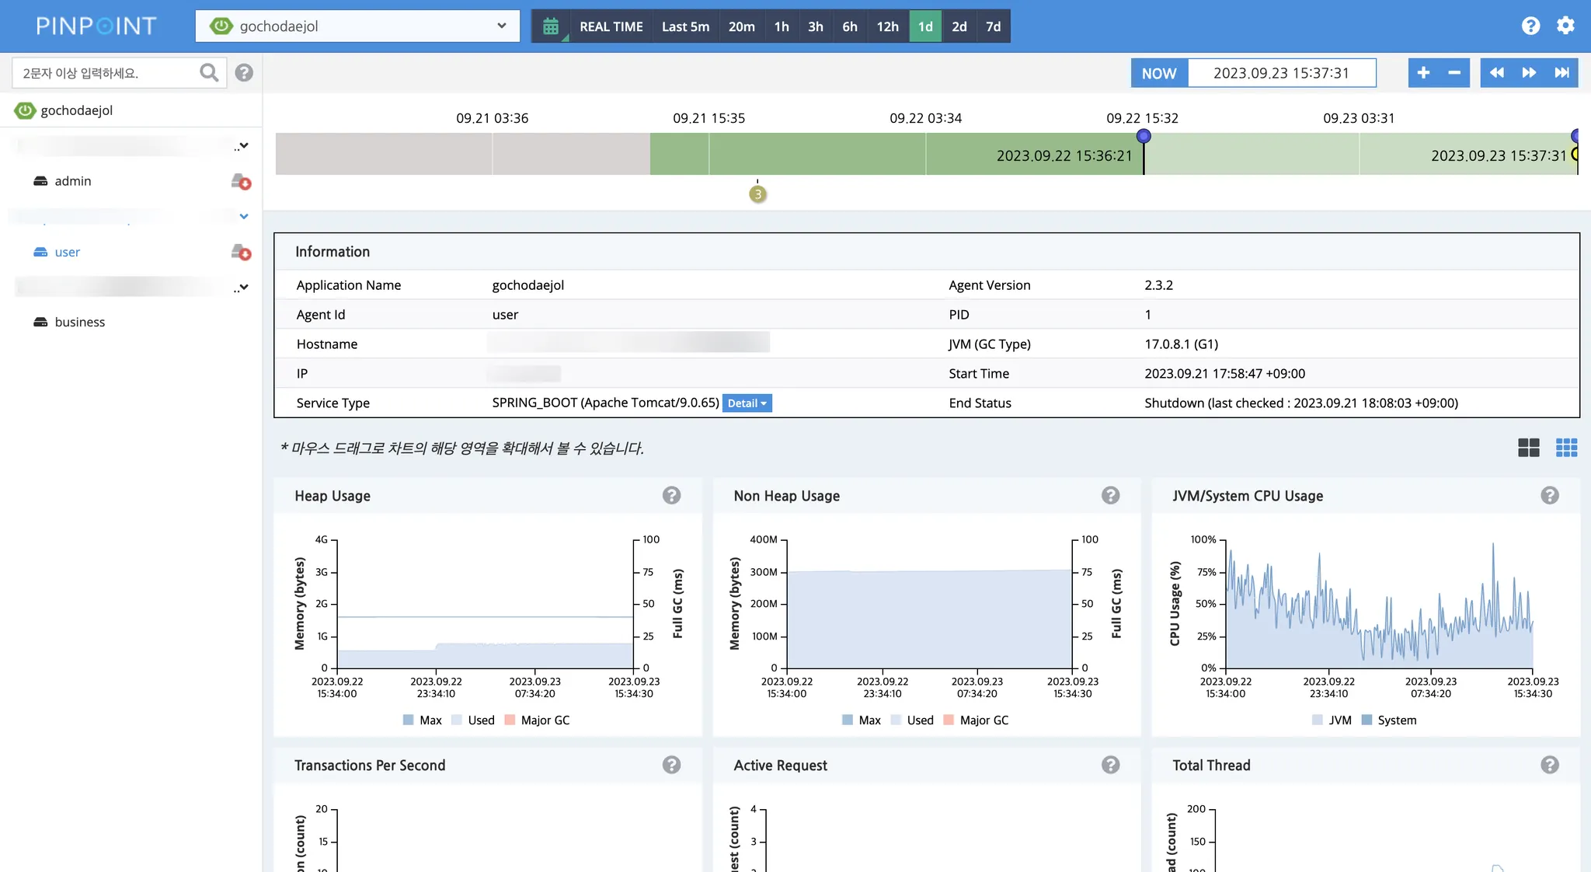Click event marker 3 on timeline

(757, 194)
